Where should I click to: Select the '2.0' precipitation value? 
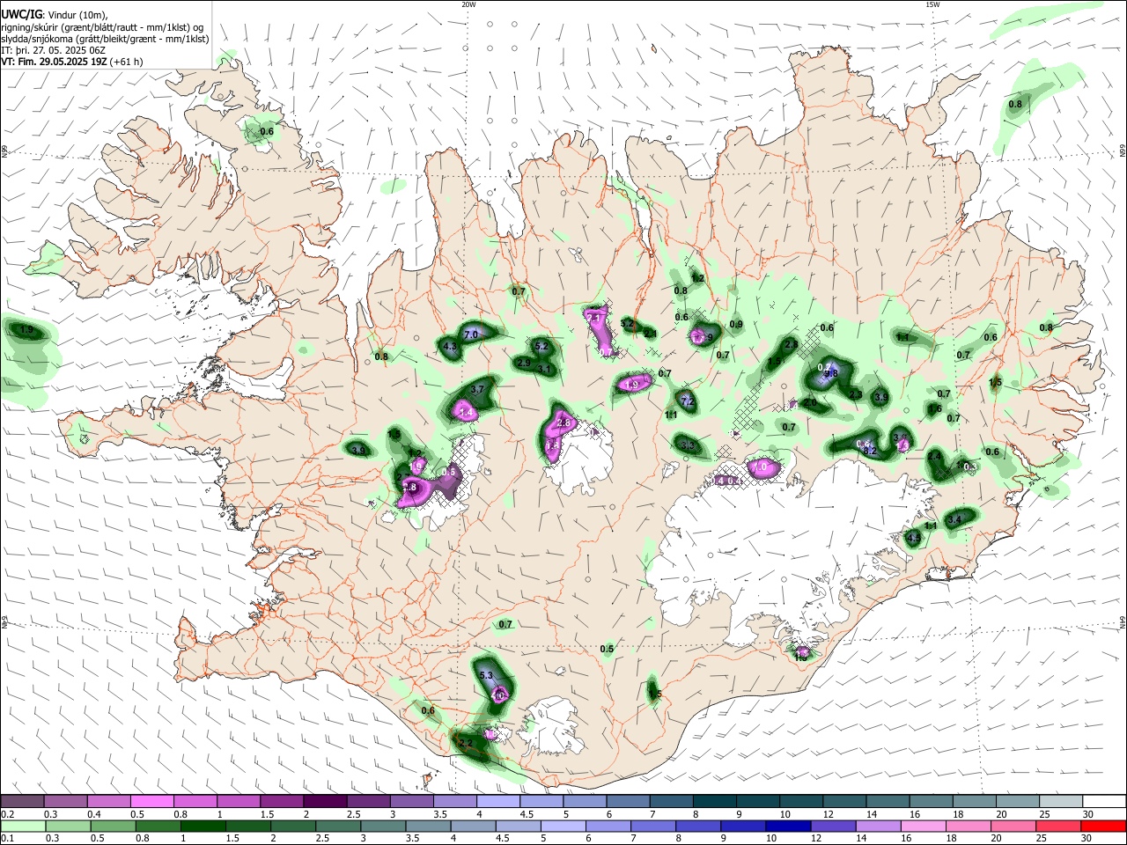pos(810,402)
